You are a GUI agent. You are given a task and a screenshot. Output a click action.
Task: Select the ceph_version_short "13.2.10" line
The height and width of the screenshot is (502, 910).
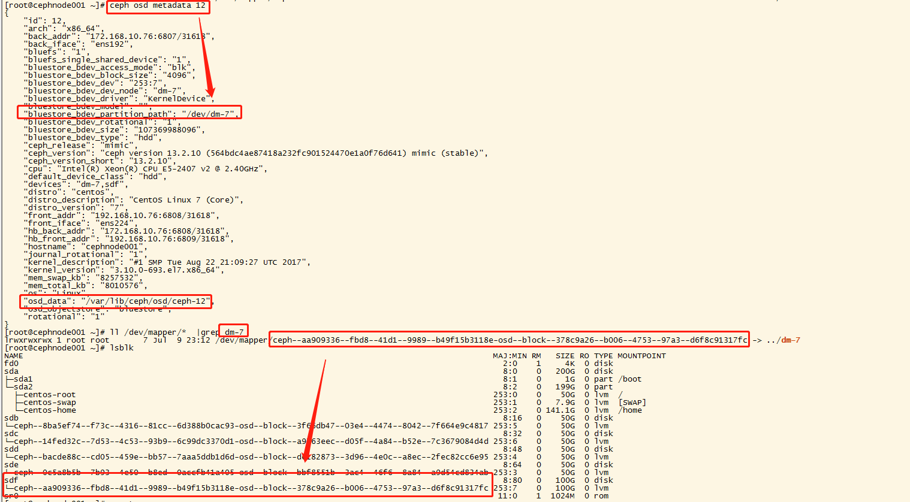[x=100, y=161]
